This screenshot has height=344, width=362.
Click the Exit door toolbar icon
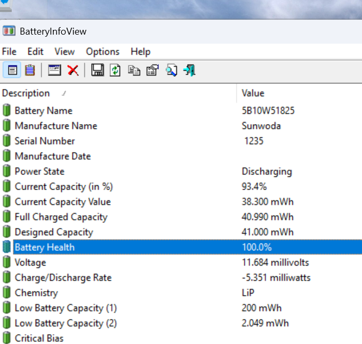point(190,70)
